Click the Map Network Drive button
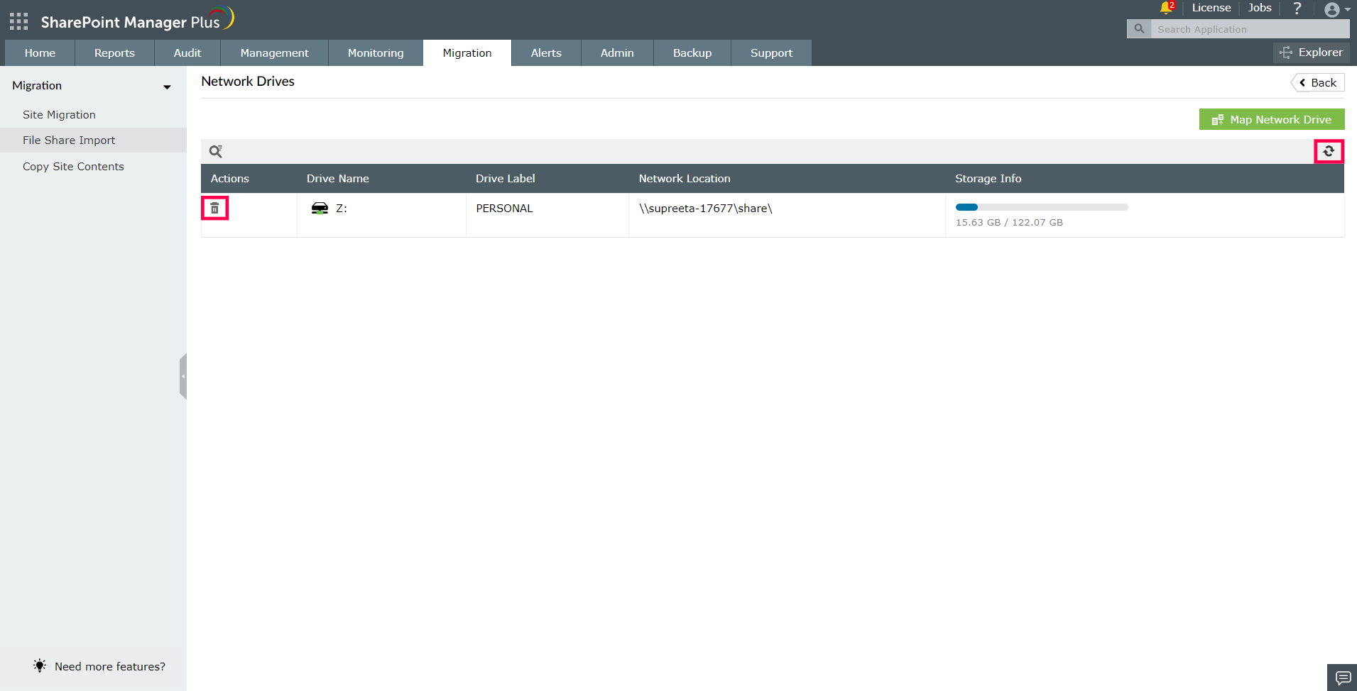The width and height of the screenshot is (1357, 691). coord(1272,119)
